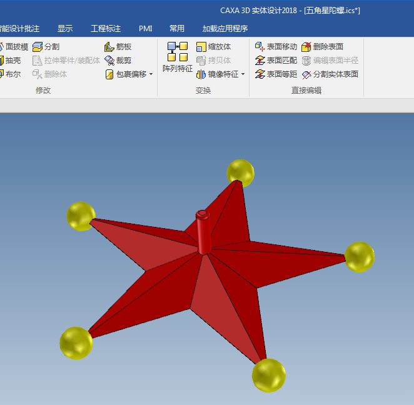Select the red cylinder shaft on the star
This screenshot has width=414, height=405.
click(203, 232)
